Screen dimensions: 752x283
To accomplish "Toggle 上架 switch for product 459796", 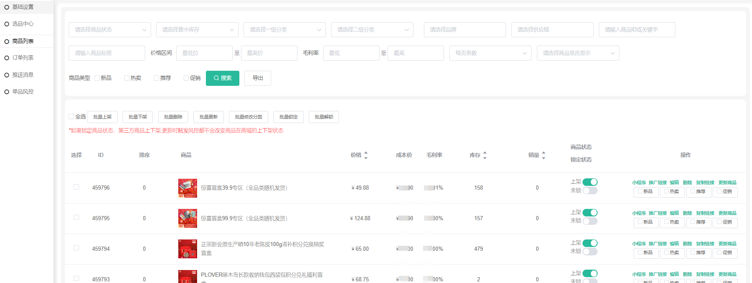I will pyautogui.click(x=590, y=182).
